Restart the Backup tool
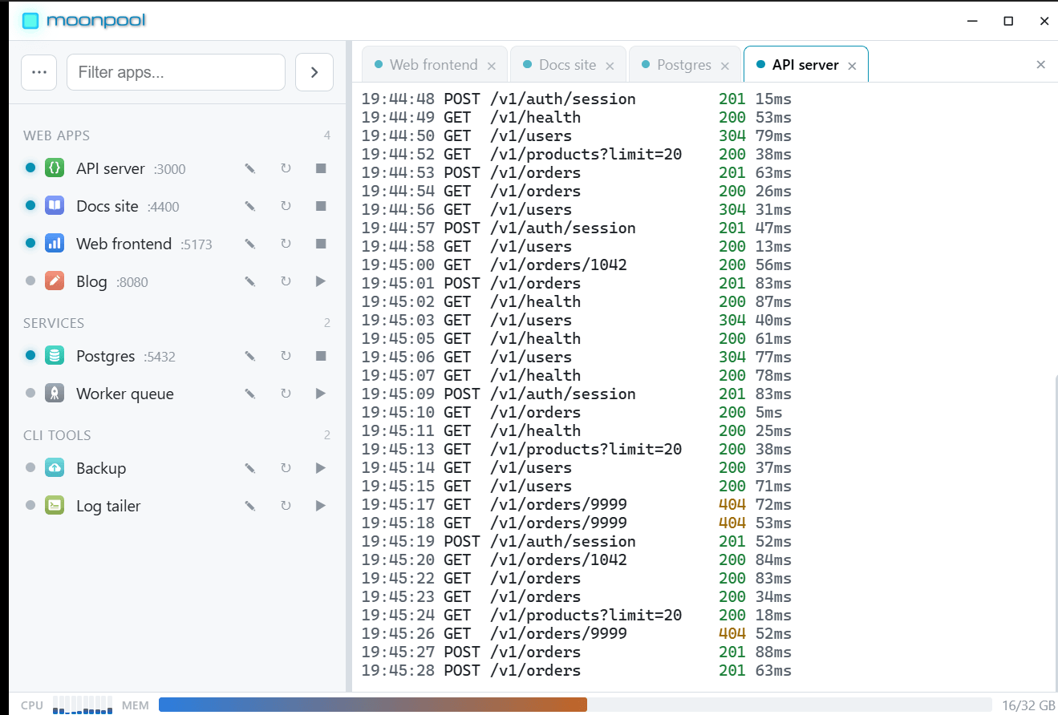 [286, 468]
